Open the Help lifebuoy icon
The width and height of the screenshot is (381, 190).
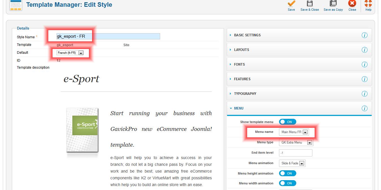(x=368, y=3)
